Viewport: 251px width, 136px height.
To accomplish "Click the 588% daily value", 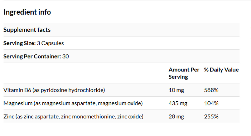I will [x=211, y=90].
